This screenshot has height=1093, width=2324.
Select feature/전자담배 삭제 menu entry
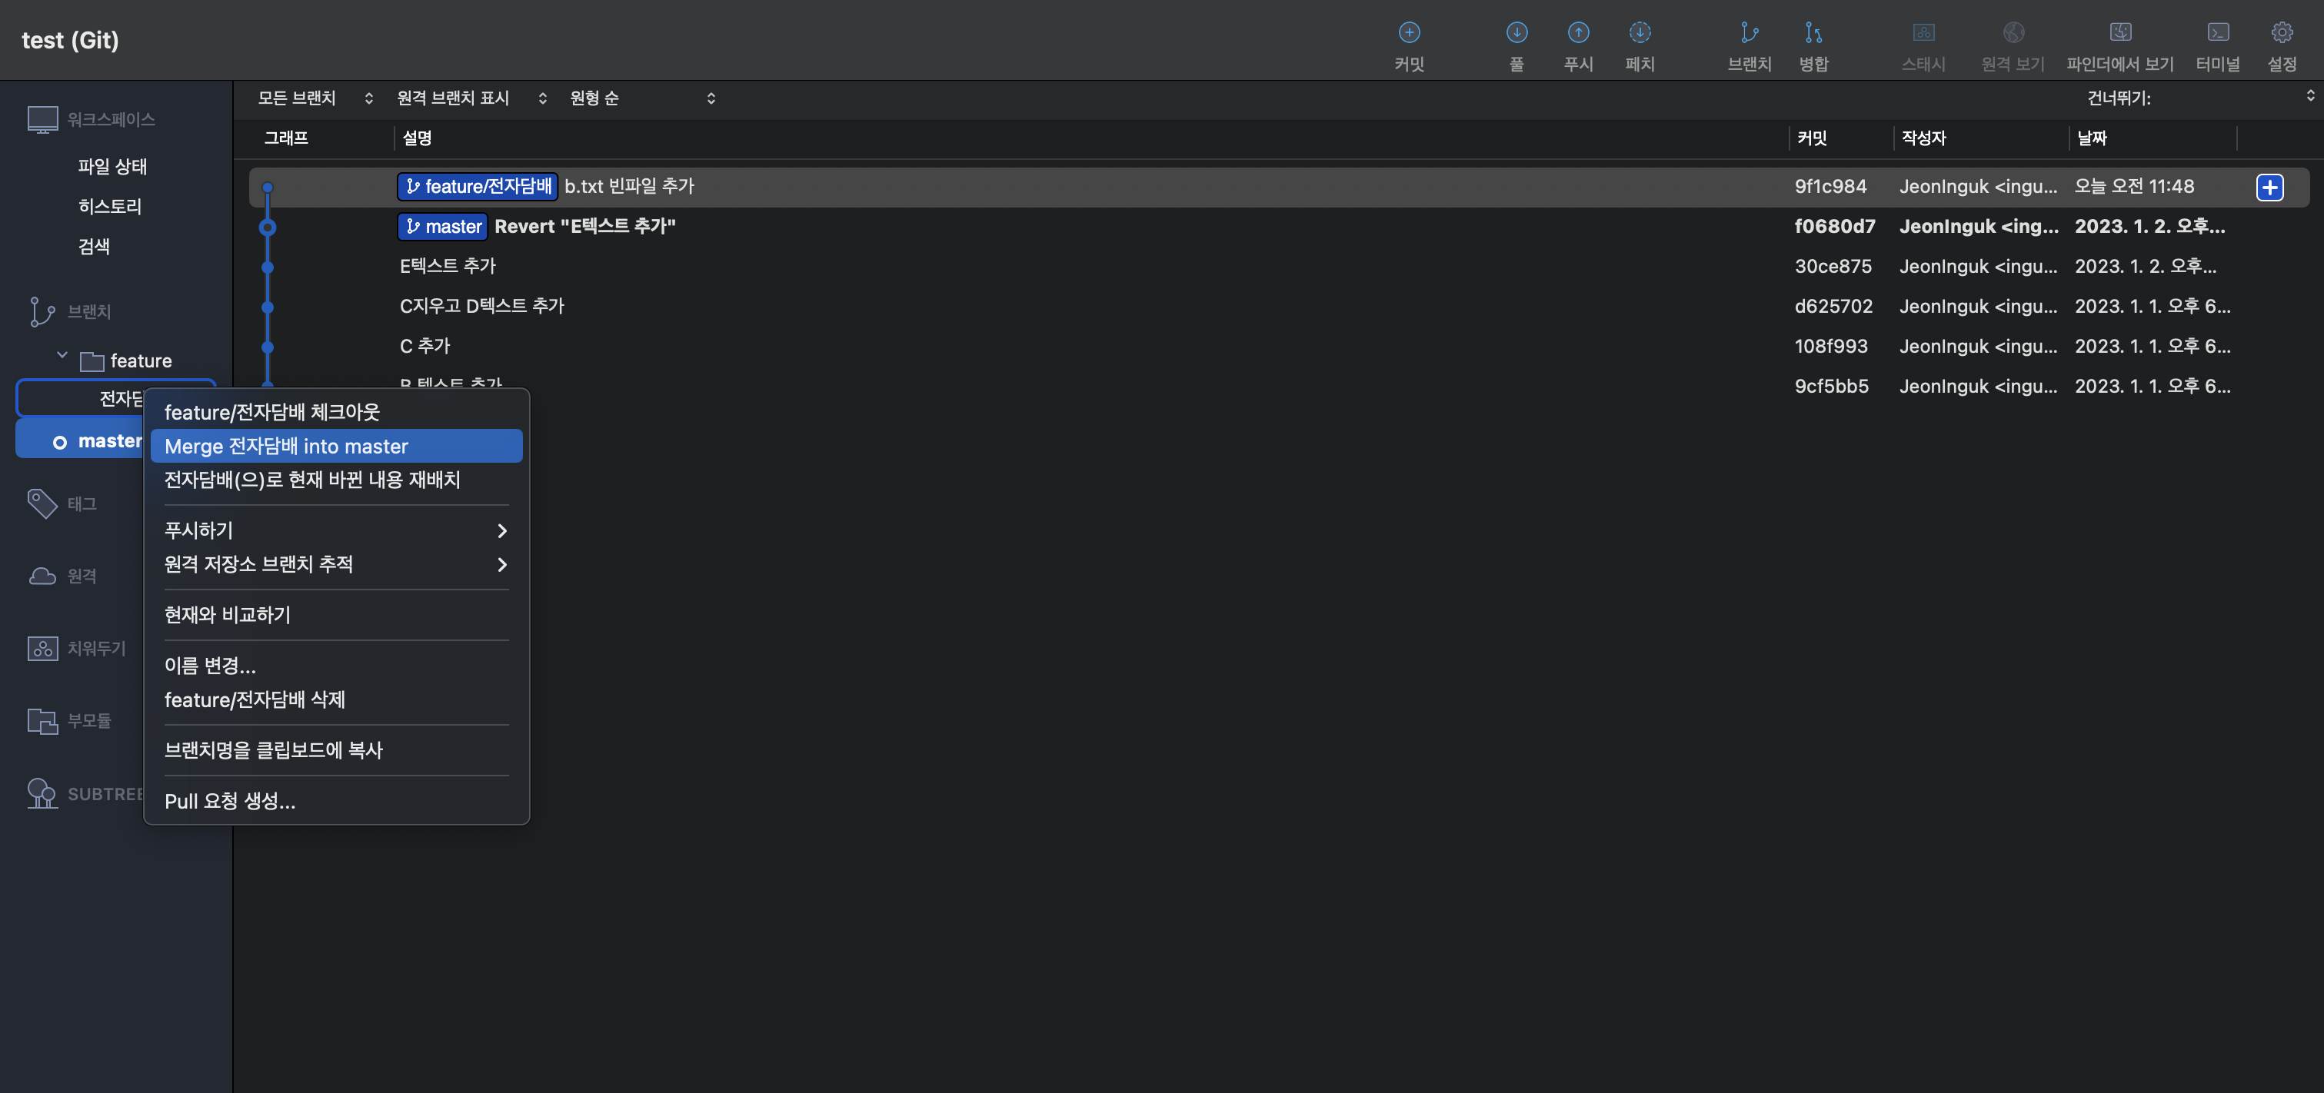point(255,699)
